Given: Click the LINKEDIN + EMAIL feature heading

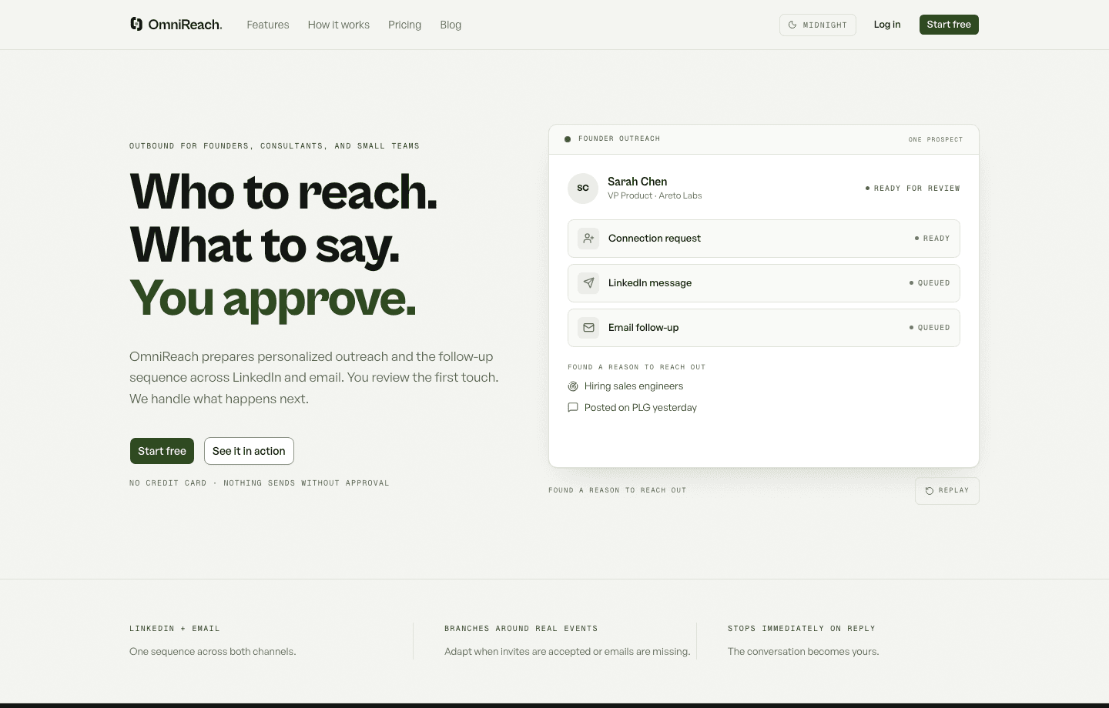Looking at the screenshot, I should click(x=175, y=629).
